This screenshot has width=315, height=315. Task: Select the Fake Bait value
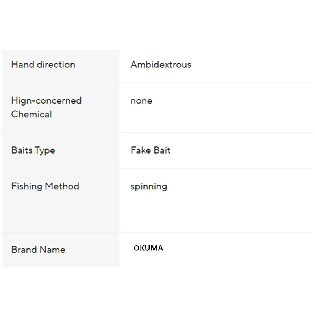150,150
